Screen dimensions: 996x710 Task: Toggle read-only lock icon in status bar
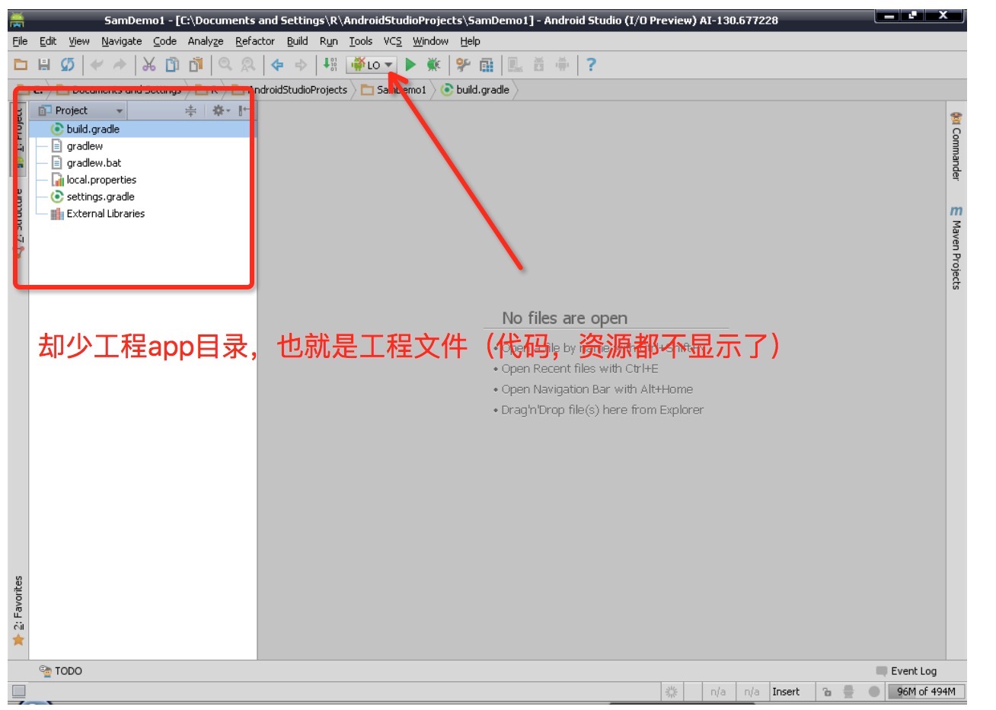[x=827, y=692]
